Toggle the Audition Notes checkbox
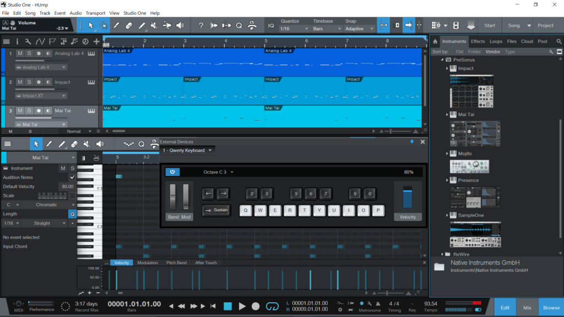Screen dimensions: 564x317 pos(72,177)
